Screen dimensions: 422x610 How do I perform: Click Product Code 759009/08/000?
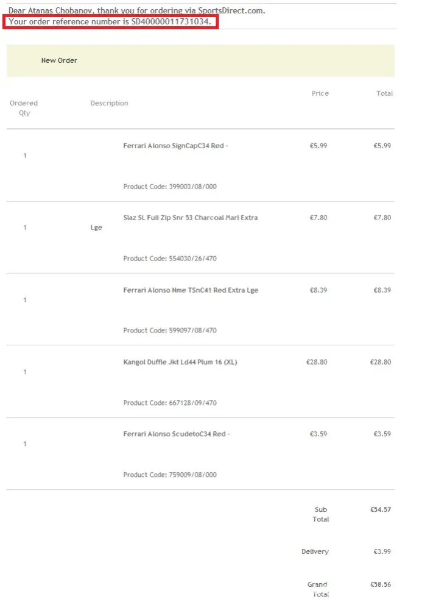[170, 475]
